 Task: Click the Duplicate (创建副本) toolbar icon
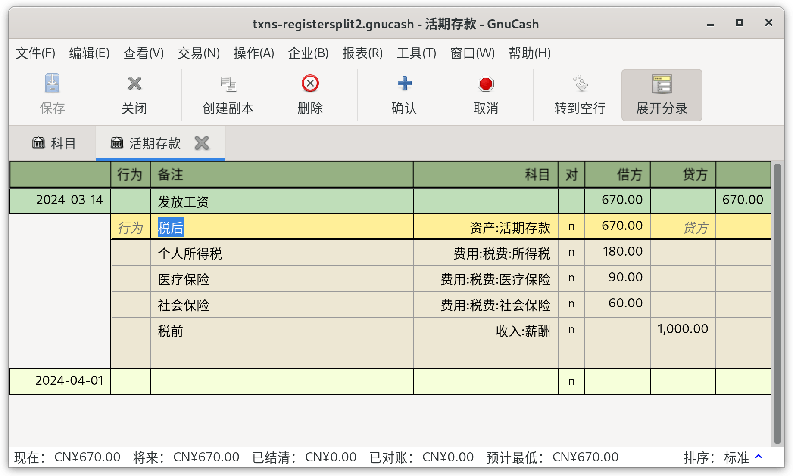[228, 84]
